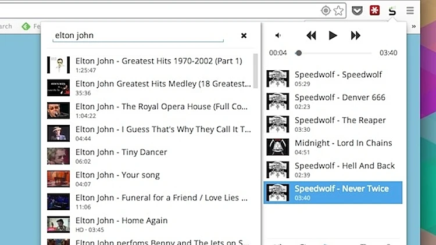Choose Elton John - Home Again result
The image size is (436, 245).
click(121, 221)
